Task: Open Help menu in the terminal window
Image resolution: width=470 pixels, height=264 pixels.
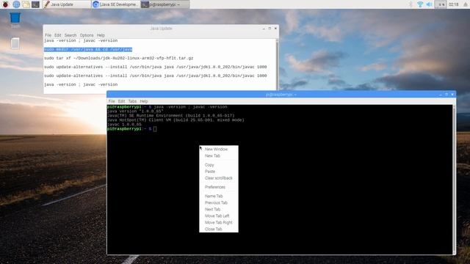Action: pyautogui.click(x=144, y=101)
